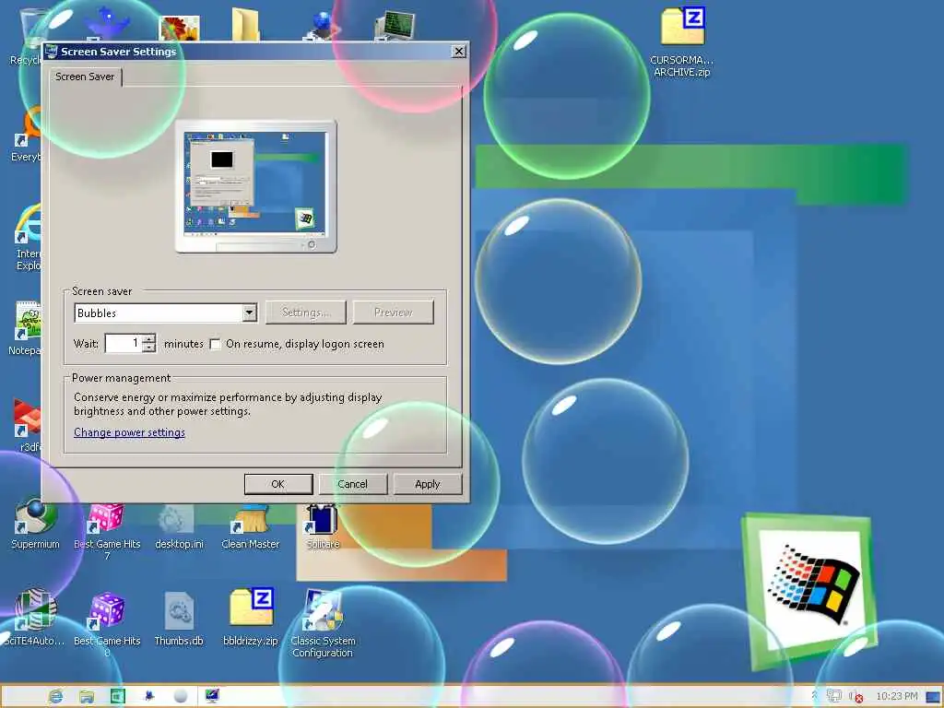Click the taskbar clock showing 10:23 PM
The width and height of the screenshot is (944, 708).
tap(896, 696)
